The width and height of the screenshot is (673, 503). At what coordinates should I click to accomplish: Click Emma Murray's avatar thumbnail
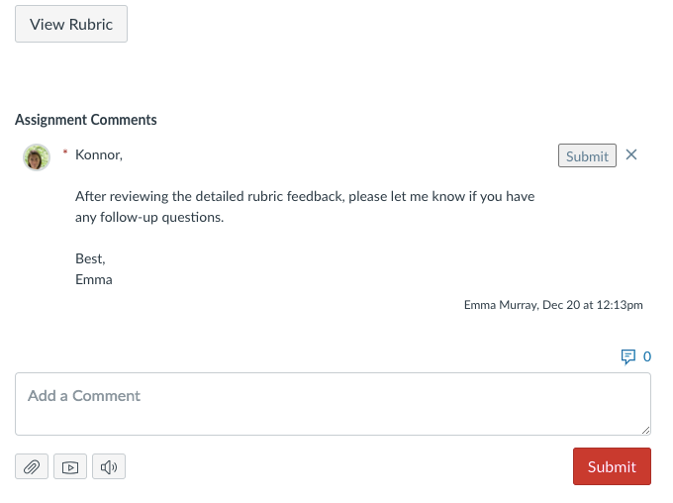(37, 157)
